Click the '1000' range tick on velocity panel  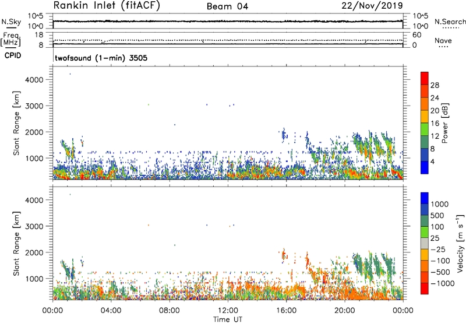pyautogui.click(x=34, y=279)
